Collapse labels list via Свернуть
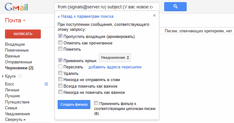The height and width of the screenshot is (123, 234). [x=15, y=120]
